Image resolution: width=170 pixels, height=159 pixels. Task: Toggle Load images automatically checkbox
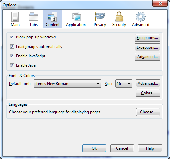[12, 47]
